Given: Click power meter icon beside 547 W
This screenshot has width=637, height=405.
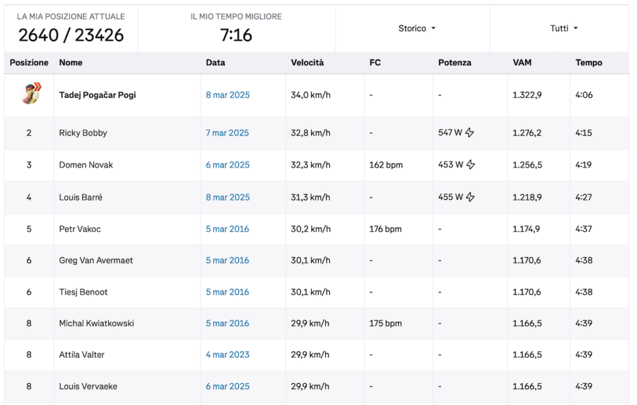Looking at the screenshot, I should click(470, 132).
